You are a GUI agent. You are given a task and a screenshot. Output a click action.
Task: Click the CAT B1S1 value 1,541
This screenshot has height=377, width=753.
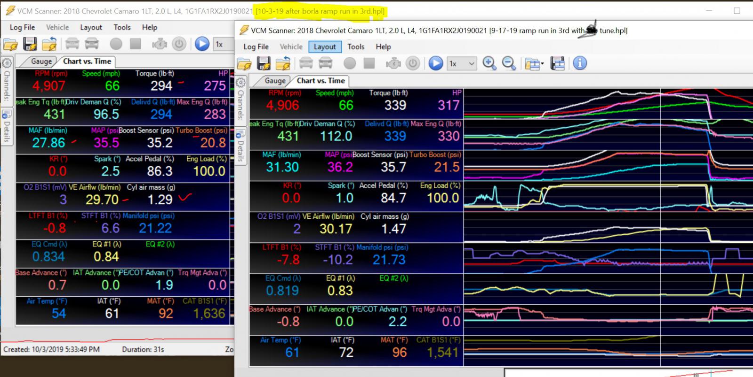tap(442, 353)
